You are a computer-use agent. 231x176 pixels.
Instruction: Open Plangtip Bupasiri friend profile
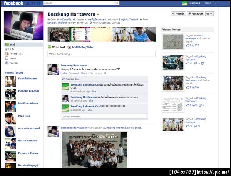pyautogui.click(x=28, y=91)
